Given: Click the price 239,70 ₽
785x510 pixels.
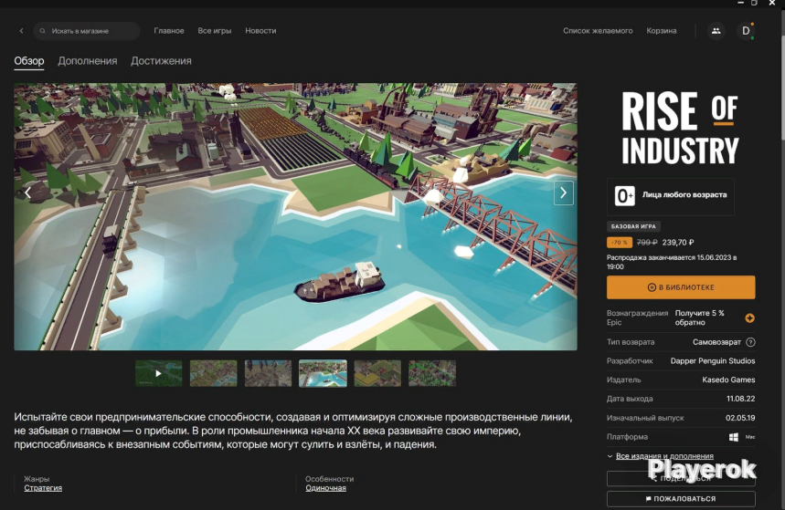Looking at the screenshot, I should coord(678,243).
